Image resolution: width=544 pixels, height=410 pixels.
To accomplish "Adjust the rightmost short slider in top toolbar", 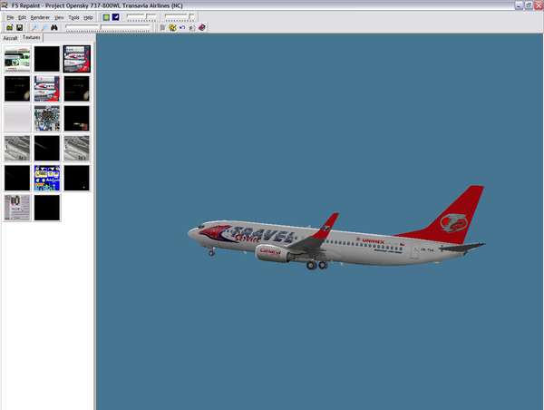I will tap(180, 17).
